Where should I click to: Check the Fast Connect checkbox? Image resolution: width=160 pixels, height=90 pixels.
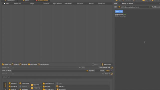coord(151,7)
